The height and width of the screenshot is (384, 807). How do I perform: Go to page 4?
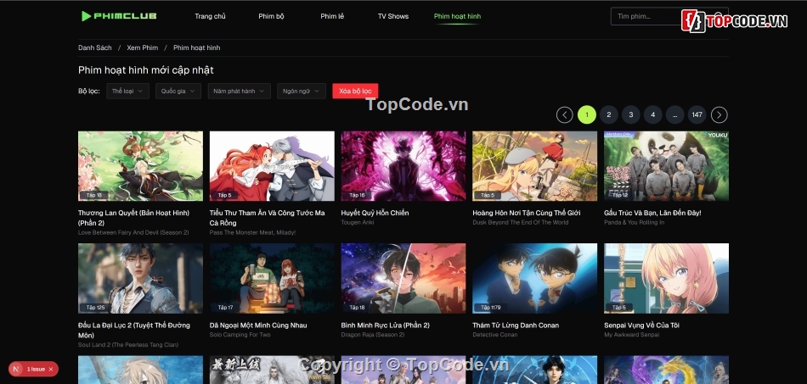click(652, 115)
